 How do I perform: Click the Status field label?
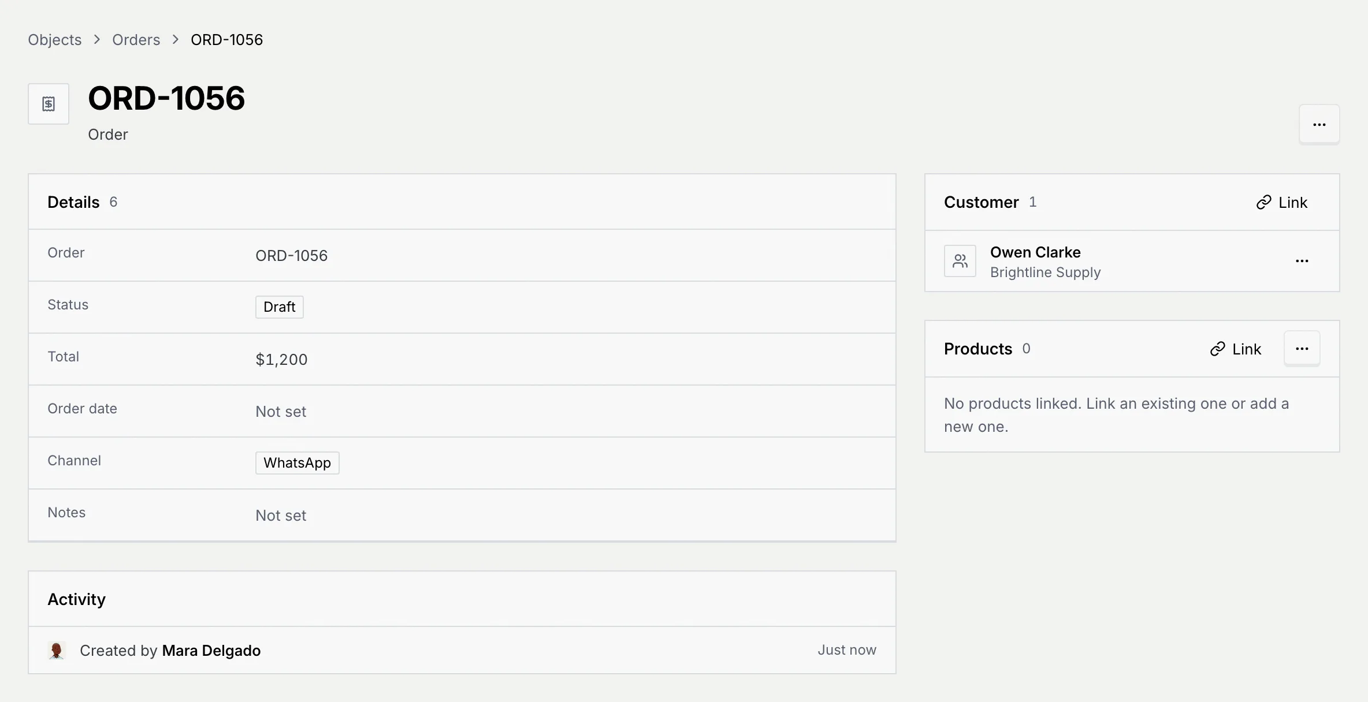pyautogui.click(x=68, y=305)
